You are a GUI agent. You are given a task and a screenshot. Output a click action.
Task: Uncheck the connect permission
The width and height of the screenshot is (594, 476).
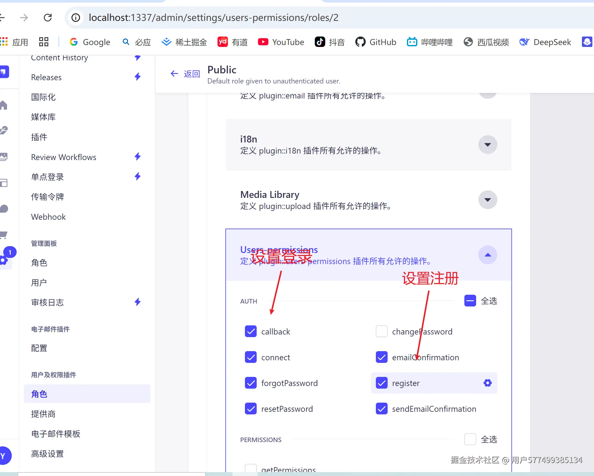pyautogui.click(x=251, y=357)
